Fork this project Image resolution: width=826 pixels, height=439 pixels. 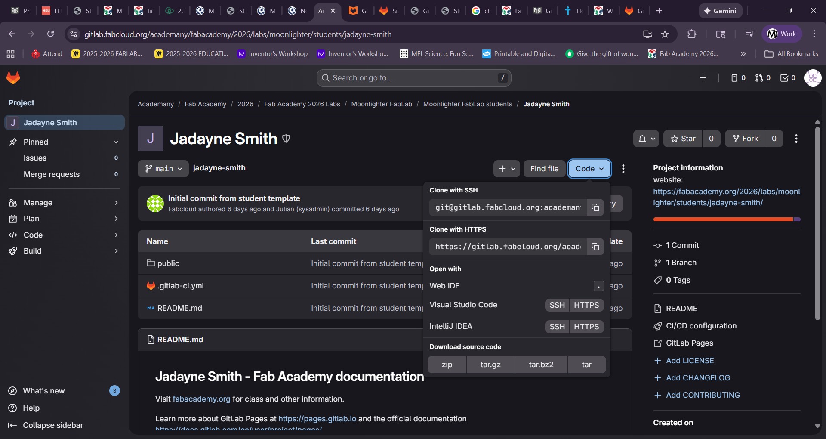coord(745,139)
